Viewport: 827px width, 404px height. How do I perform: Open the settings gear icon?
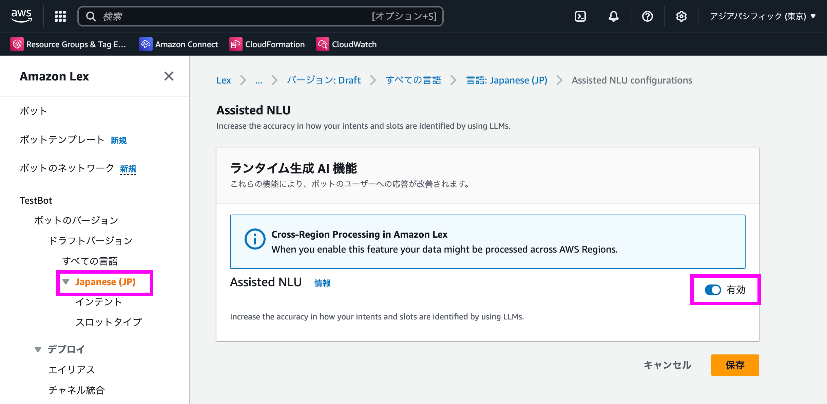[681, 16]
